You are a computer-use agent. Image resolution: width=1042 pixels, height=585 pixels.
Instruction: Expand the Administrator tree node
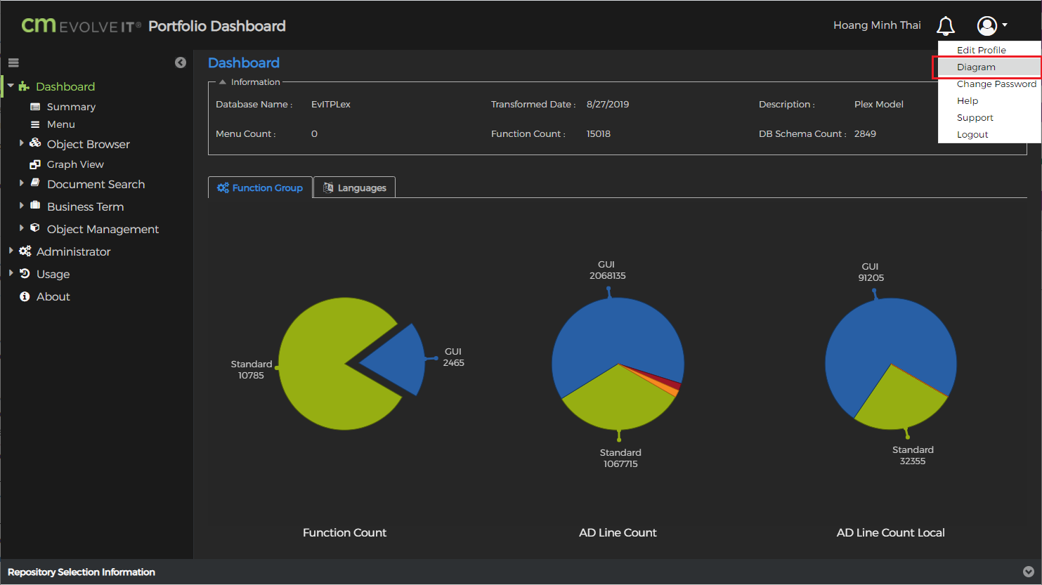(x=11, y=251)
